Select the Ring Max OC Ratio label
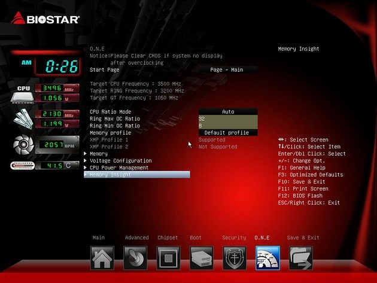 click(x=115, y=118)
